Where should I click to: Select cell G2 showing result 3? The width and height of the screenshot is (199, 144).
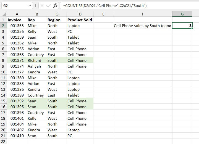pyautogui.click(x=182, y=26)
